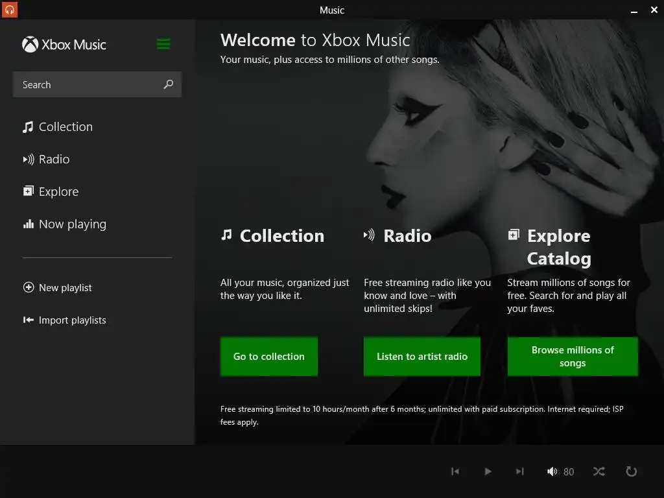
Task: Click the Explore Catalog heading
Action: 559,247
